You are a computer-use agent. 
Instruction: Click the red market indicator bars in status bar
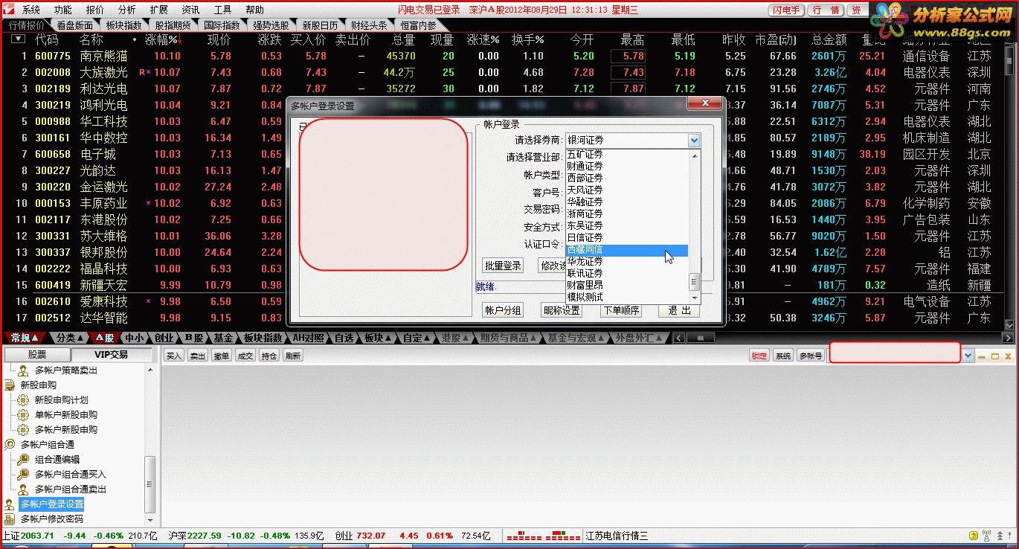click(543, 536)
